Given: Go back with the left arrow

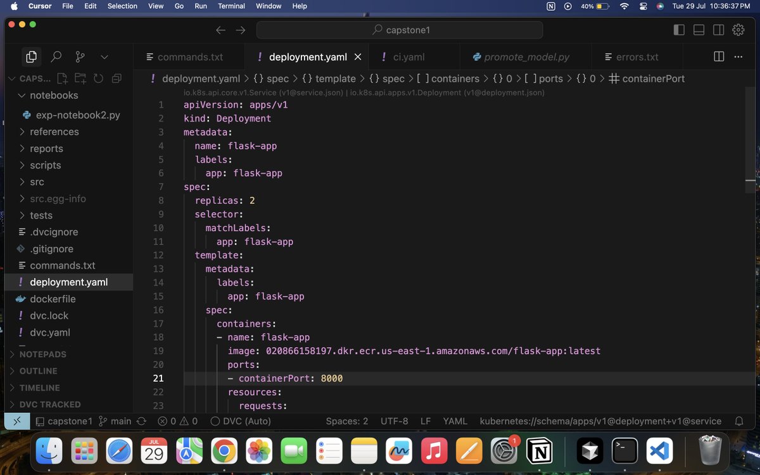Looking at the screenshot, I should point(220,30).
